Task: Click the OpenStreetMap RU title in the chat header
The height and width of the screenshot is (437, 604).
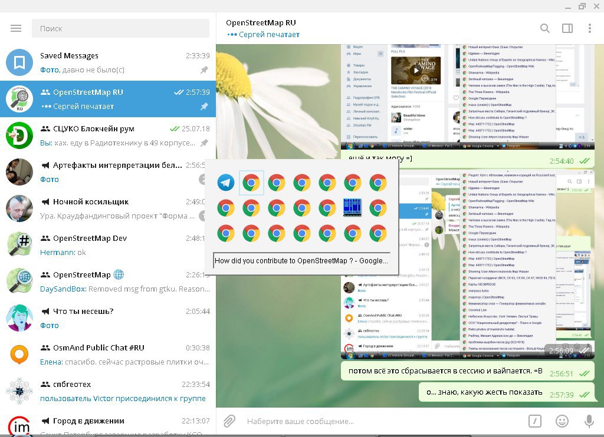Action: [x=261, y=23]
